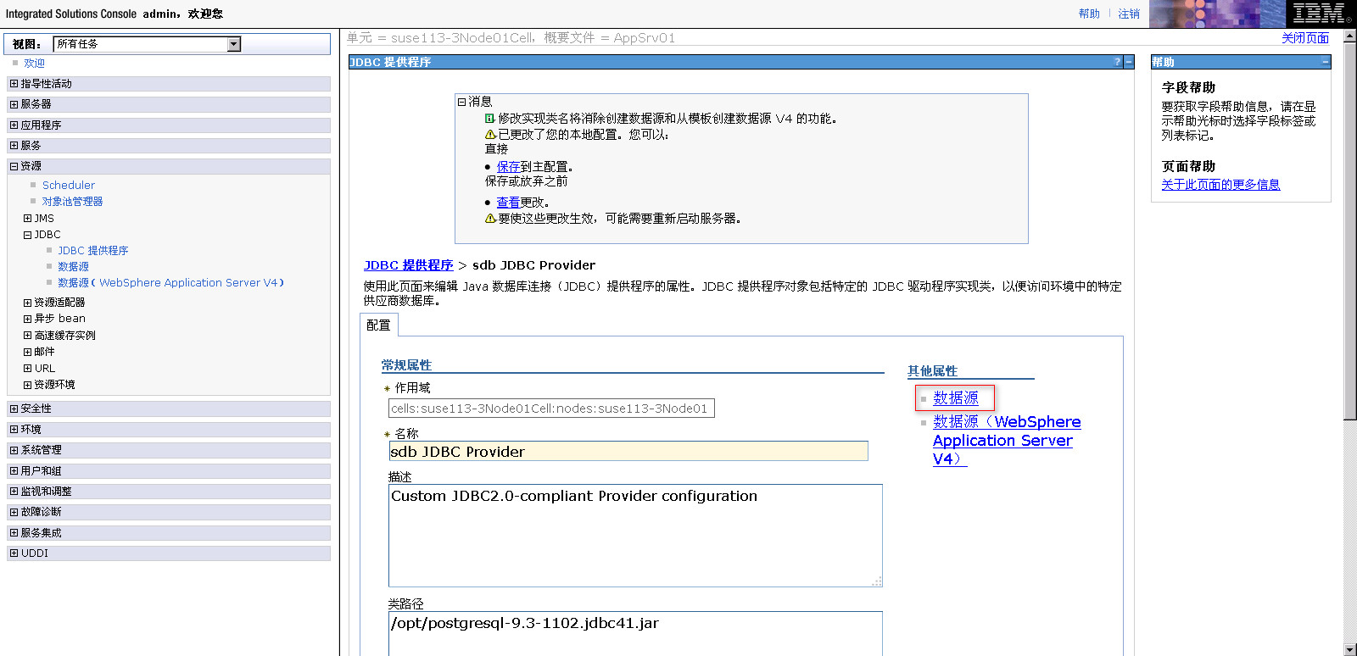Screen dimensions: 1357x656
Task: Open the 欢迎 link in navigation
Action: point(34,64)
